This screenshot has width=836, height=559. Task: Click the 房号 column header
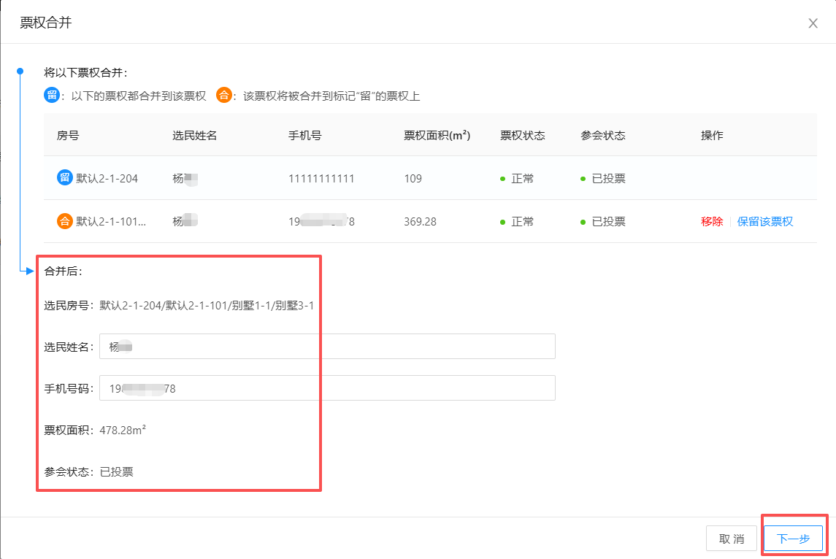[x=68, y=135]
